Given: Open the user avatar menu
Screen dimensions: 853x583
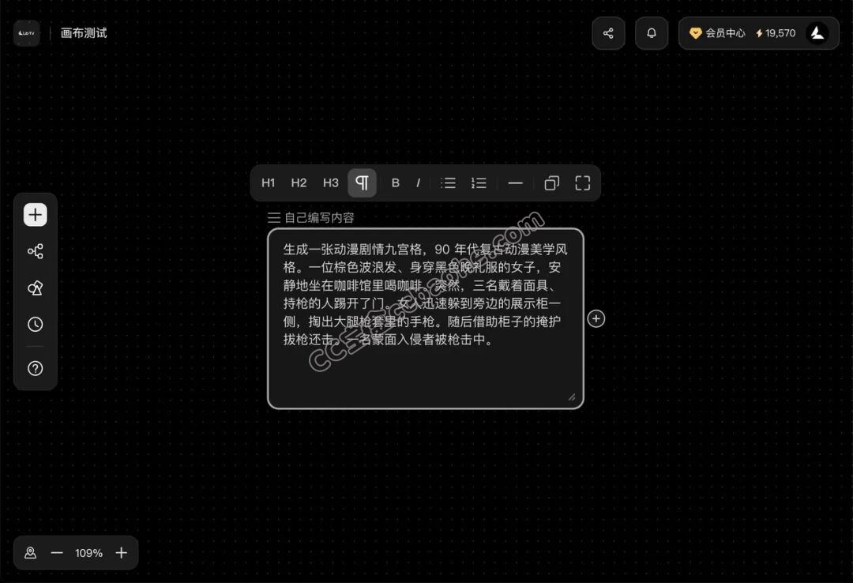Looking at the screenshot, I should point(817,33).
